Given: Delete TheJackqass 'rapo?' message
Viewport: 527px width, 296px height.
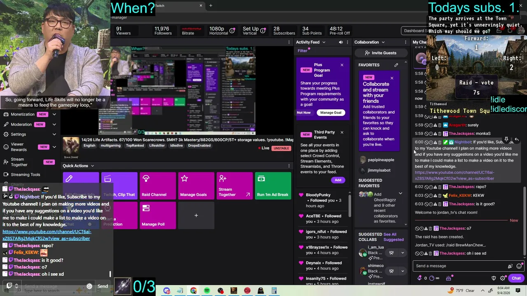Looking at the screenshot, I should [440, 187].
